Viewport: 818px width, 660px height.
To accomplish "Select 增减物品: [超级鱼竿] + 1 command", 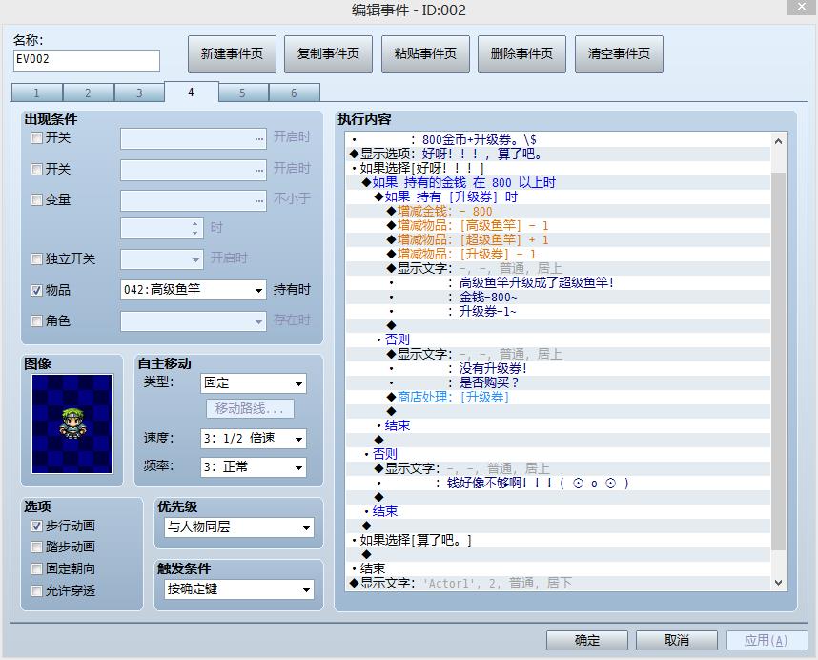I will click(558, 239).
